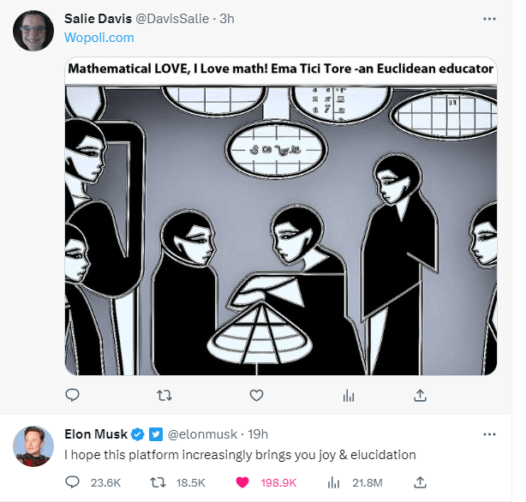Screen dimensions: 526x502
Task: Like Salie Davis's tweet
Action: [256, 395]
